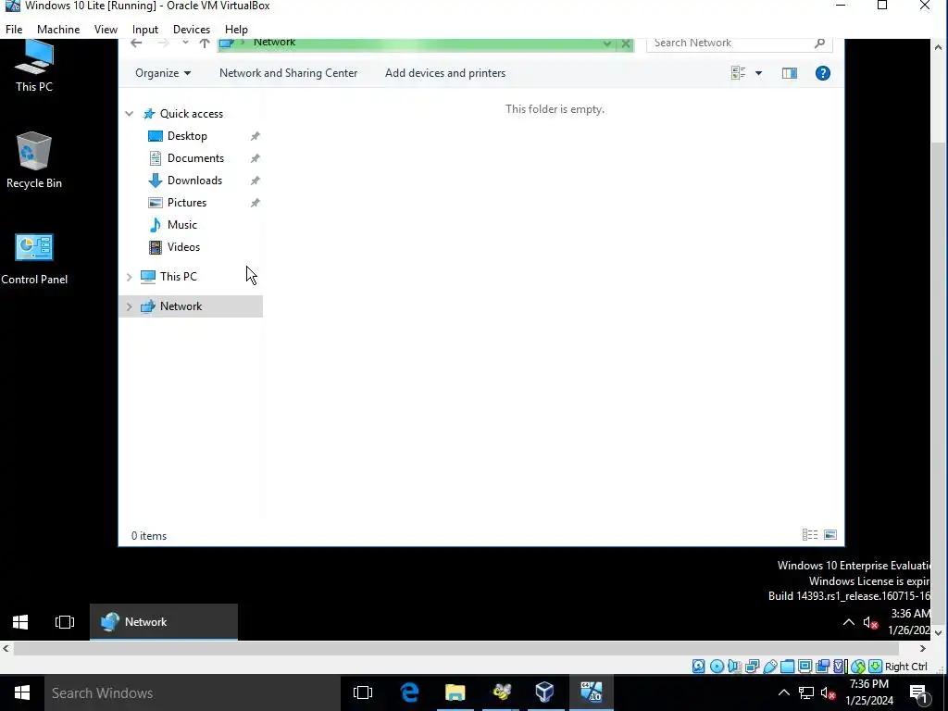
Task: Click the network adapter indicator in VirtualBox status bar
Action: [x=752, y=667]
